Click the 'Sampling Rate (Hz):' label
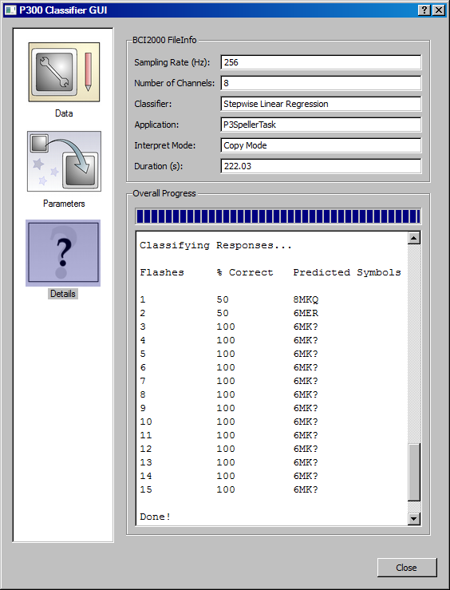Image resolution: width=450 pixels, height=590 pixels. (172, 62)
